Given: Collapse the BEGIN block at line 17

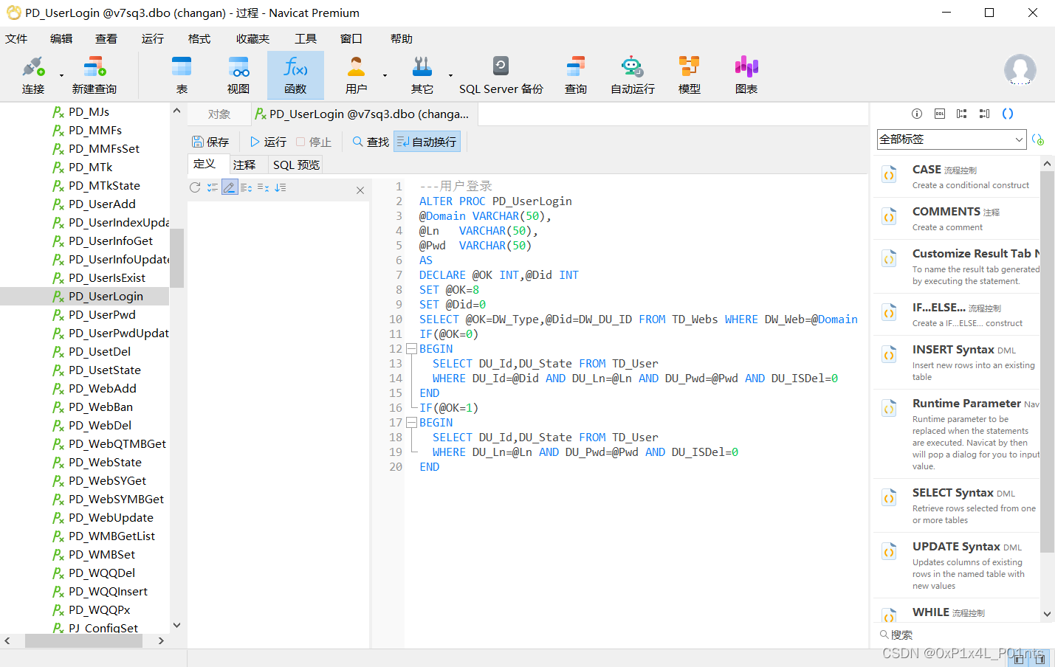Looking at the screenshot, I should point(412,423).
